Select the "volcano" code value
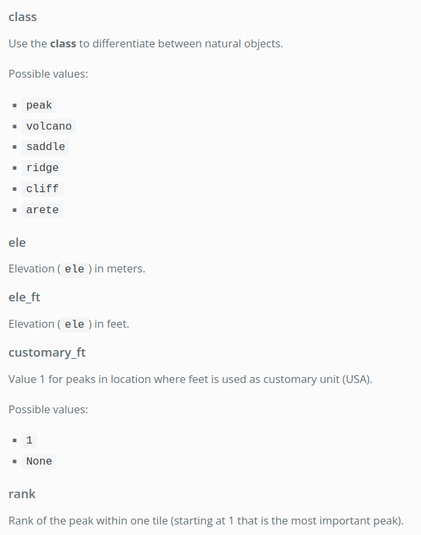 [x=49, y=126]
